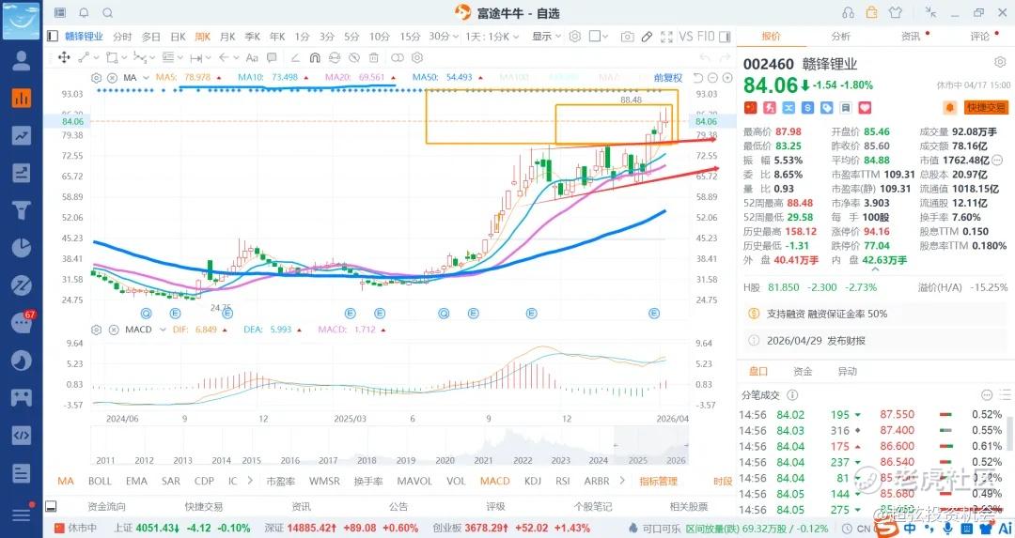The width and height of the screenshot is (1015, 538).
Task: Open the 显示 display dropdown
Action: [x=546, y=37]
